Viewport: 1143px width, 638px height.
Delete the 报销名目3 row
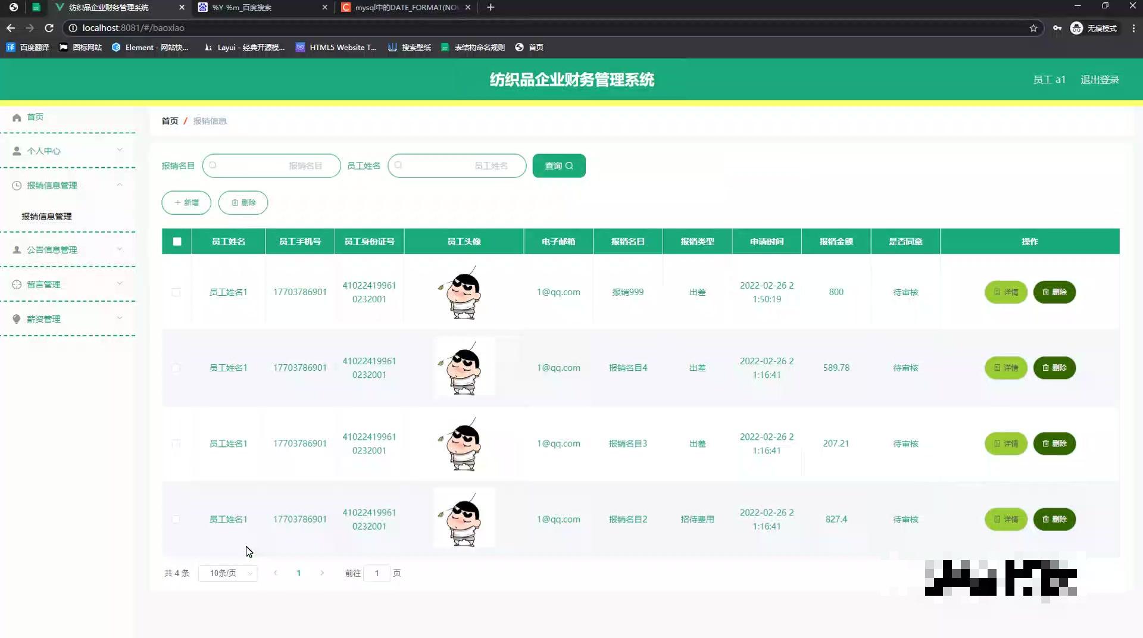(1054, 443)
